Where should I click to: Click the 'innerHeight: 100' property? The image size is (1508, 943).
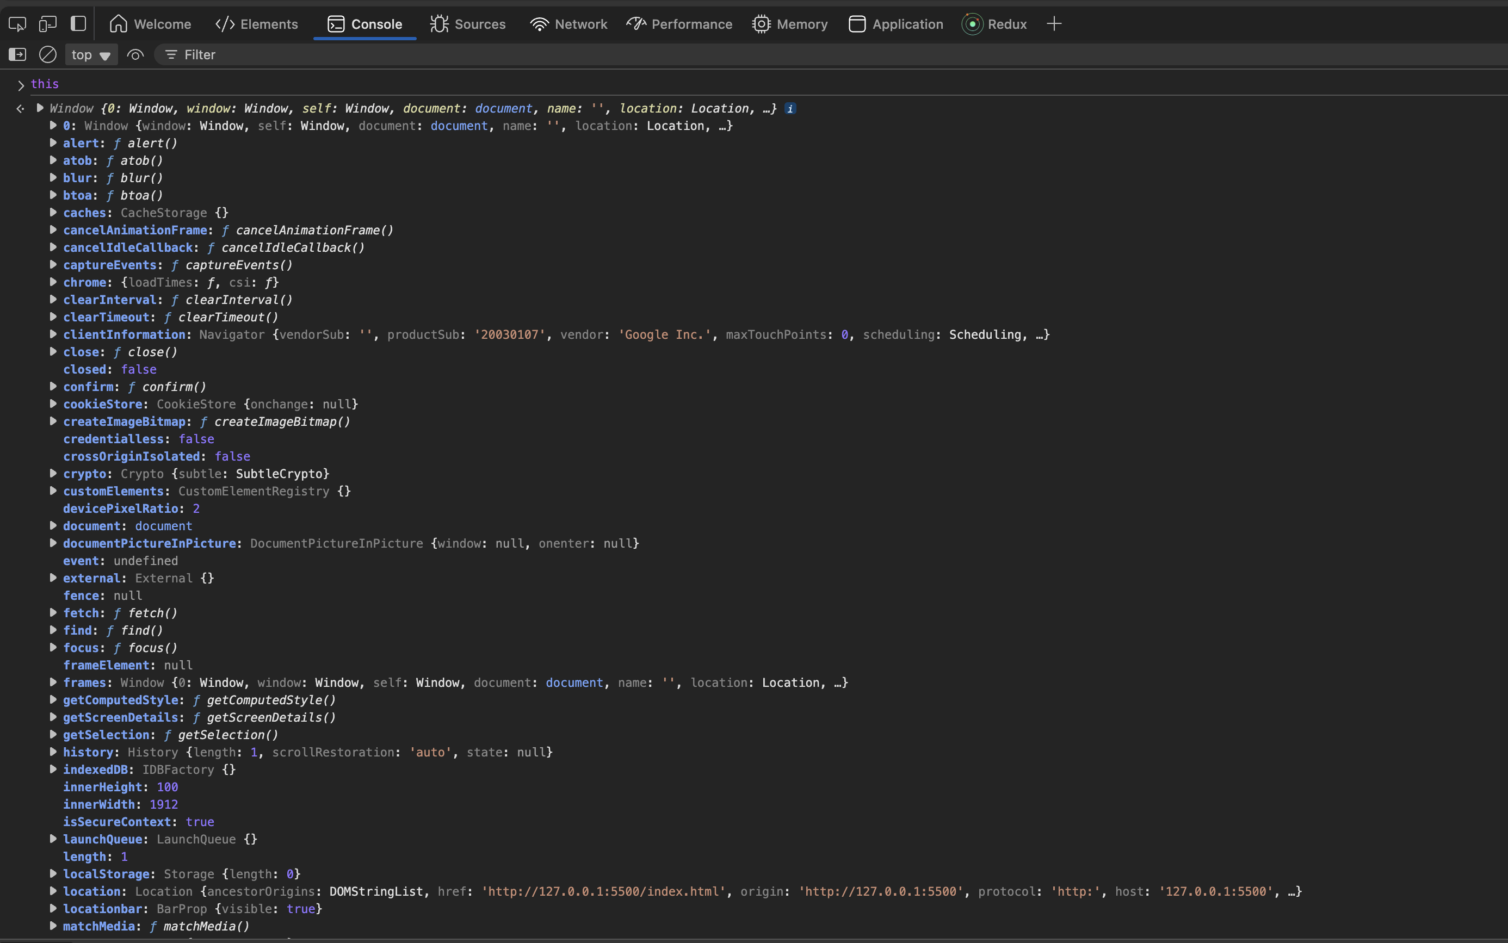coord(120,787)
